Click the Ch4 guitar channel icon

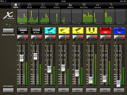coord(64,30)
